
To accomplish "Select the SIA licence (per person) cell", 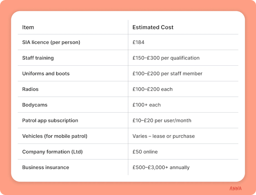I will 51,42.
